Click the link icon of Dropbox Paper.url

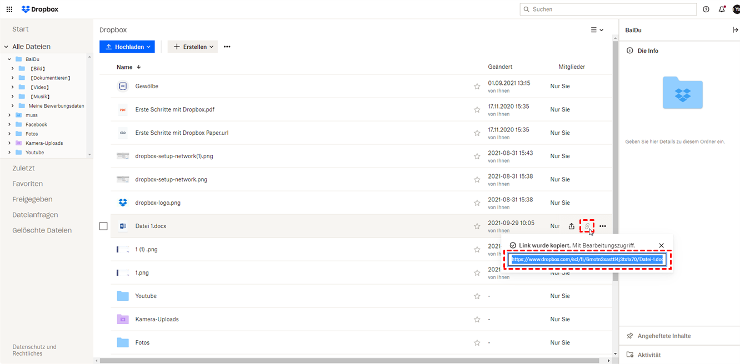[123, 133]
